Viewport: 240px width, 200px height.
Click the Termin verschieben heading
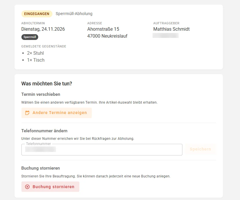coord(41,94)
